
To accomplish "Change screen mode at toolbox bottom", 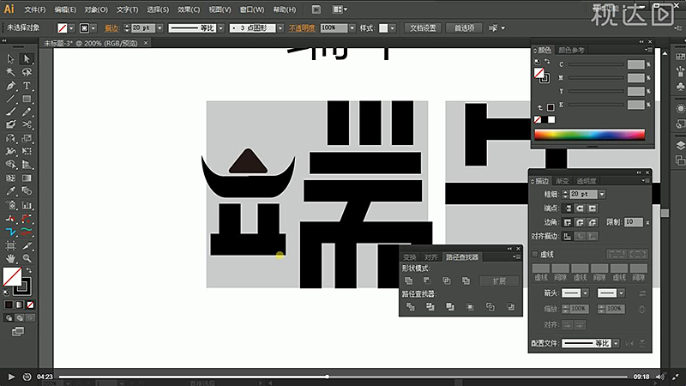I will (x=18, y=331).
